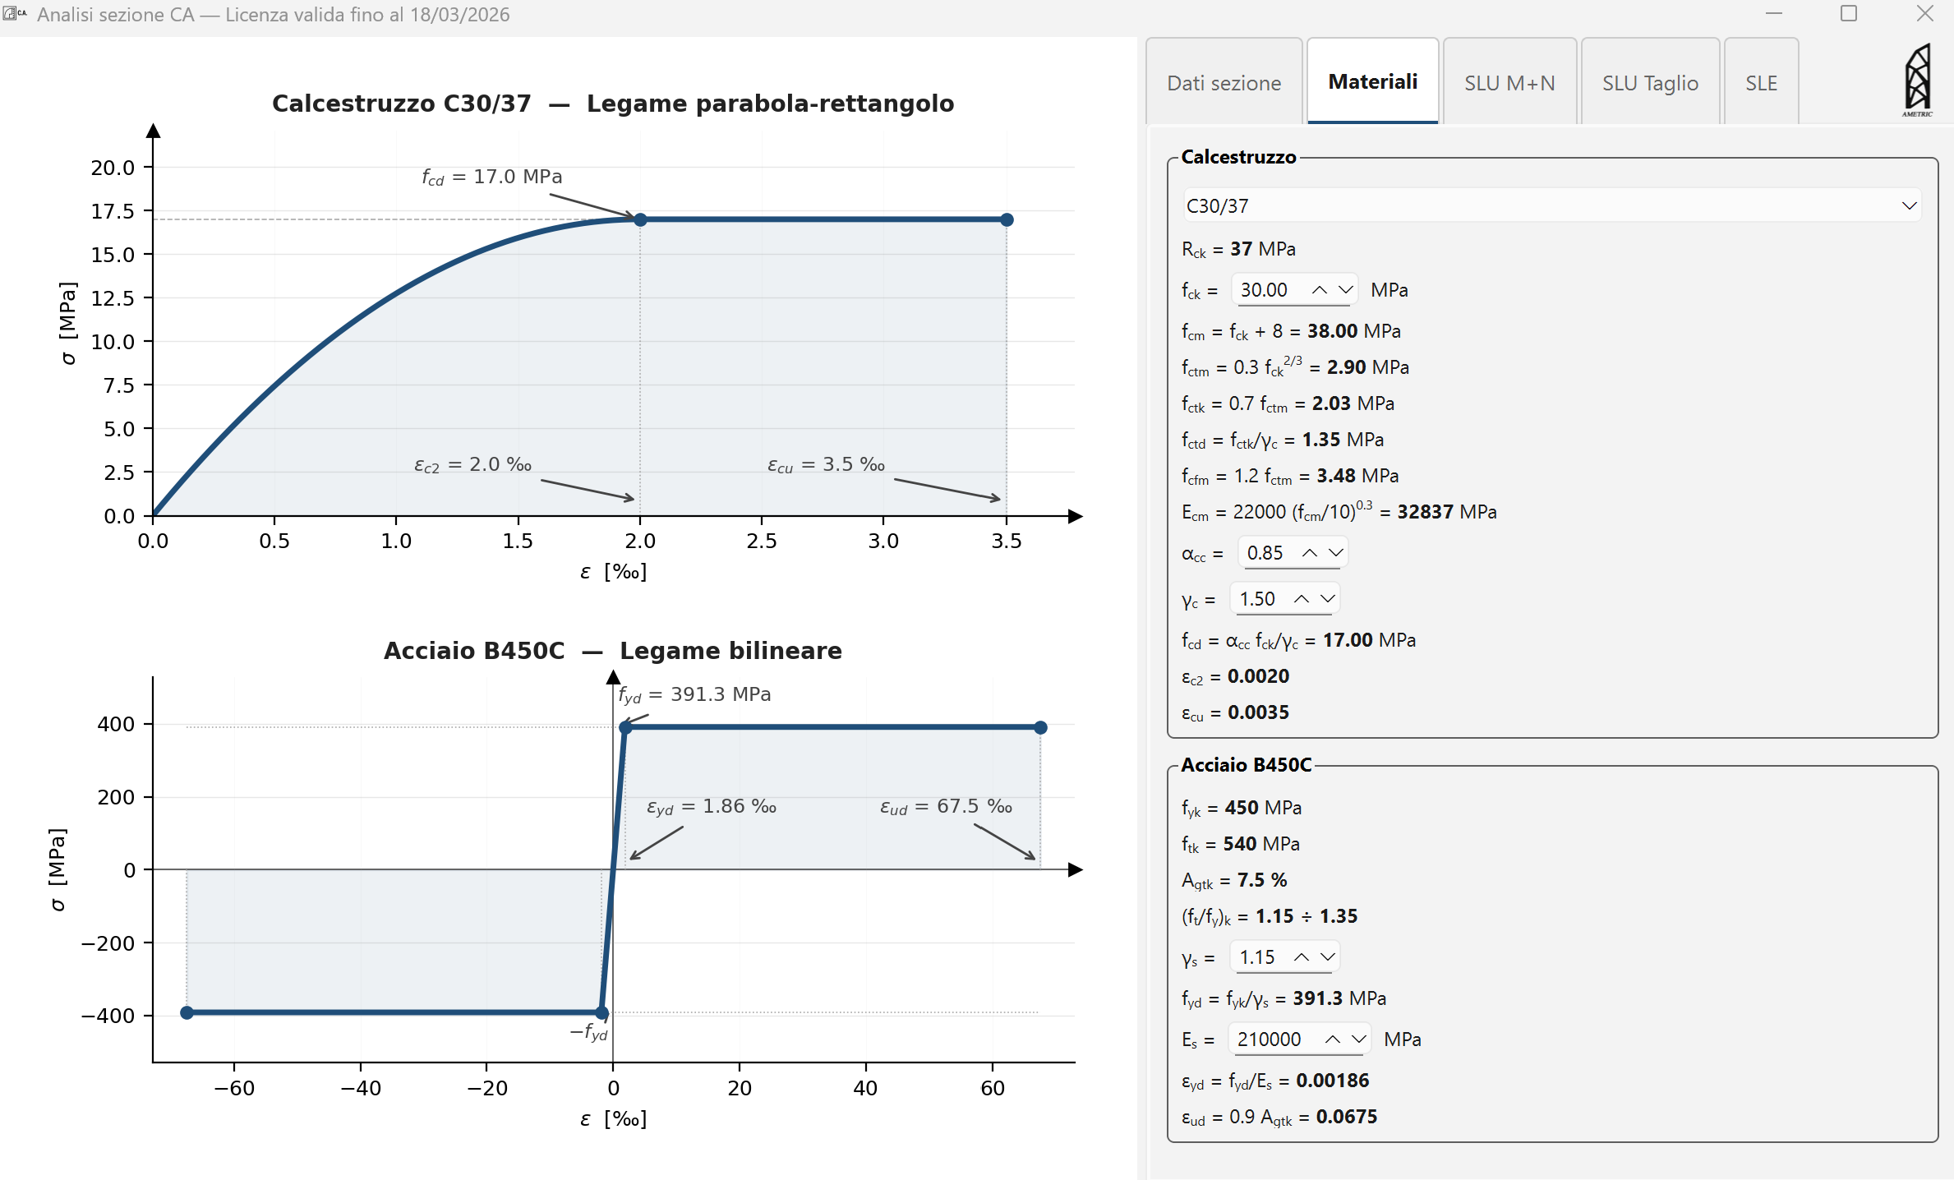Viewport: 1954px width, 1180px height.
Task: Decrease αcc coefficient using down arrow
Action: point(1335,553)
